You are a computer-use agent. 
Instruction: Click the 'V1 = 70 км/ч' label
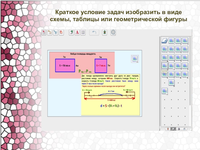tap(87, 90)
